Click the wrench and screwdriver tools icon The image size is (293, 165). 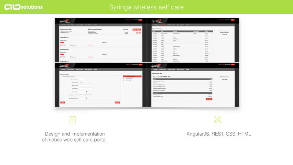click(x=218, y=120)
